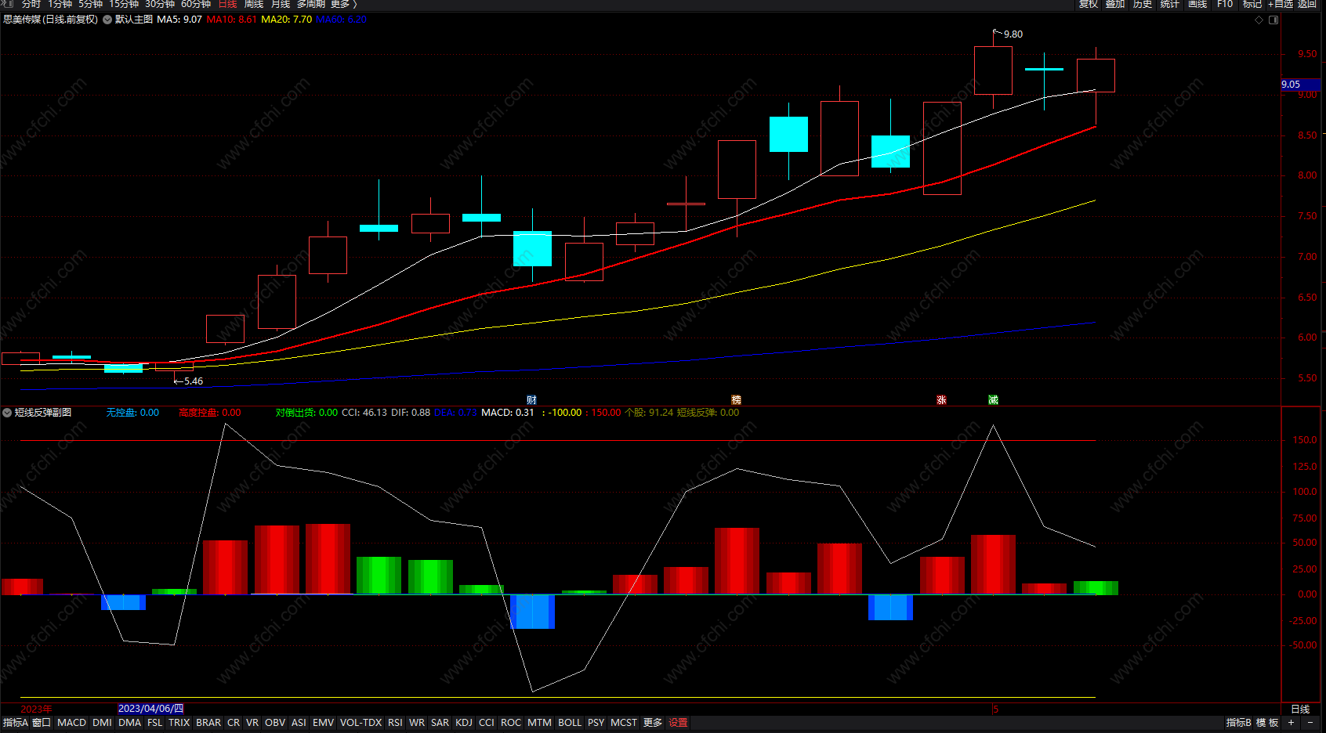Image resolution: width=1326 pixels, height=733 pixels.
Task: Open 历史 history view
Action: (x=1143, y=4)
